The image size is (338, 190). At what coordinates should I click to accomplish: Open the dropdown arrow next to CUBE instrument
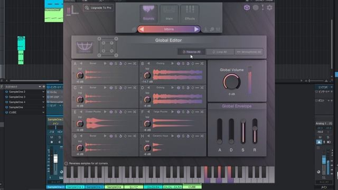pyautogui.click(x=43, y=112)
